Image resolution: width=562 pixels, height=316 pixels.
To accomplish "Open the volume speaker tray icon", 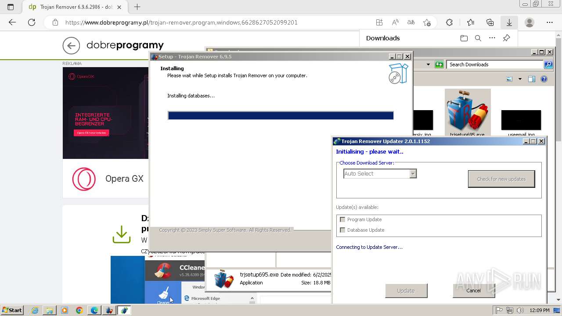I will [x=520, y=310].
